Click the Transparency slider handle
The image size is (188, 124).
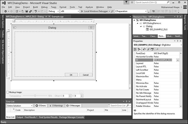click(x=35, y=96)
